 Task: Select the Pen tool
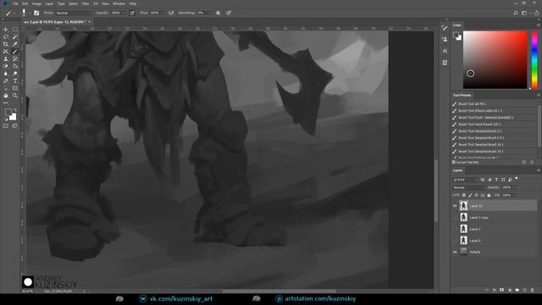[x=6, y=81]
